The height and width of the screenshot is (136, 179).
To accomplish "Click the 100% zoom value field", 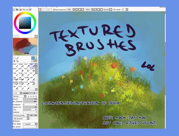I will (x=70, y=10).
